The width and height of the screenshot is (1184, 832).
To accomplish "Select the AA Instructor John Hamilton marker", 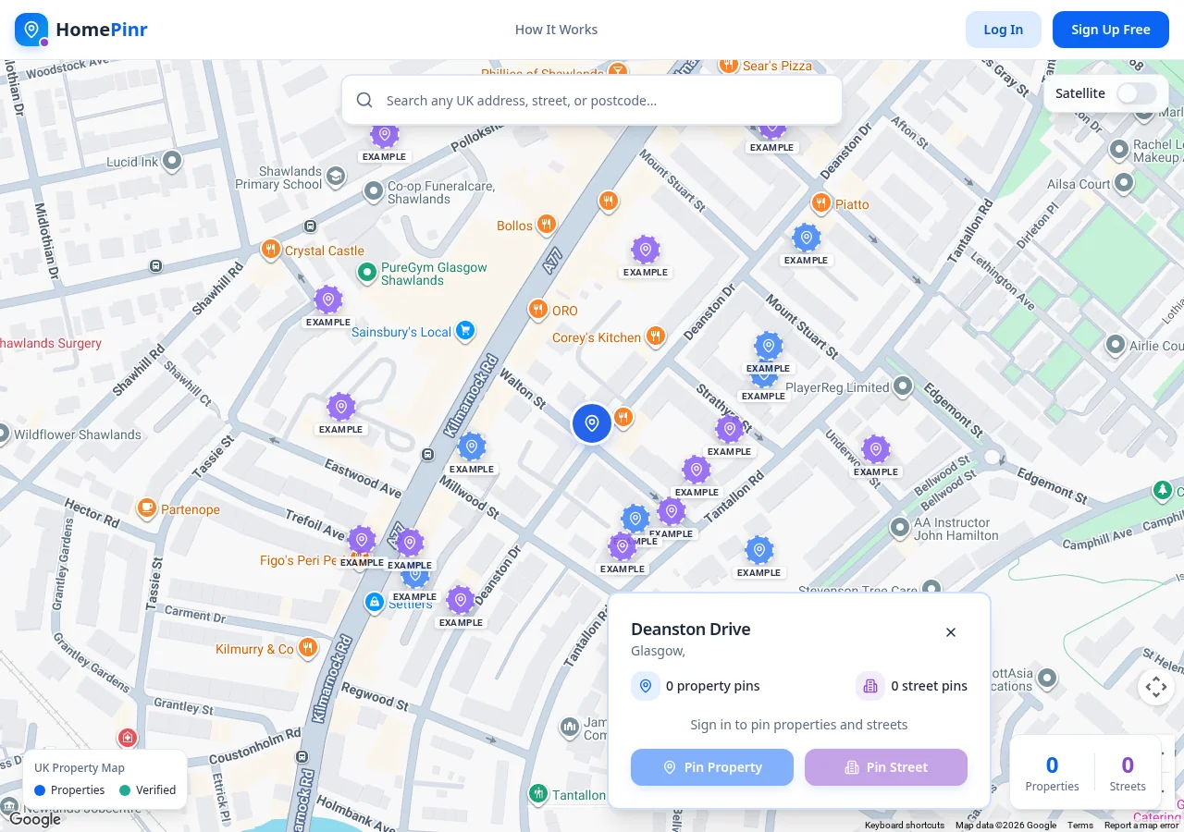I will pyautogui.click(x=900, y=527).
